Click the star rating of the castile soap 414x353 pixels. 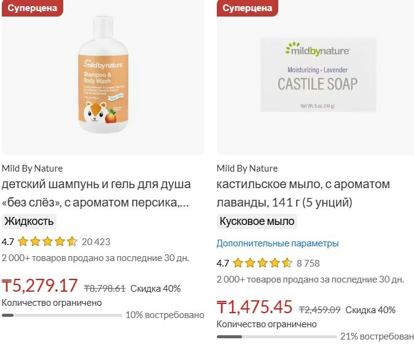(262, 264)
